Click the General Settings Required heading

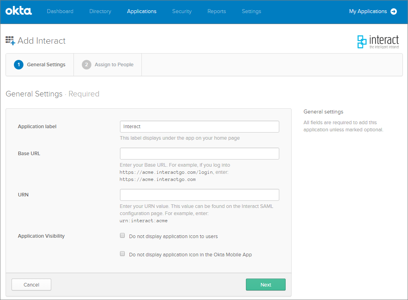click(52, 94)
